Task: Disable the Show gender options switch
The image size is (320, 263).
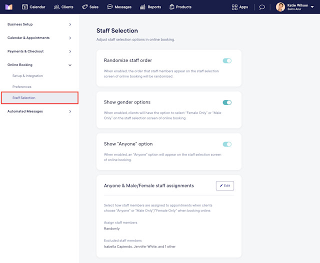Action: (x=227, y=102)
